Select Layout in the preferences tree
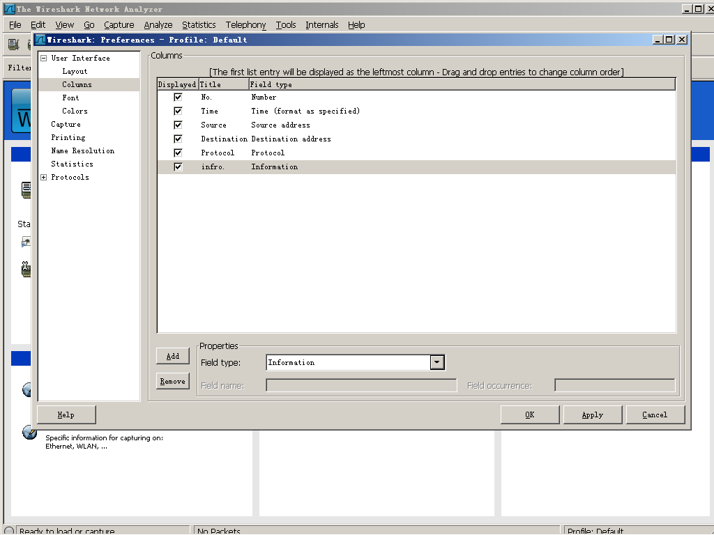 [75, 72]
